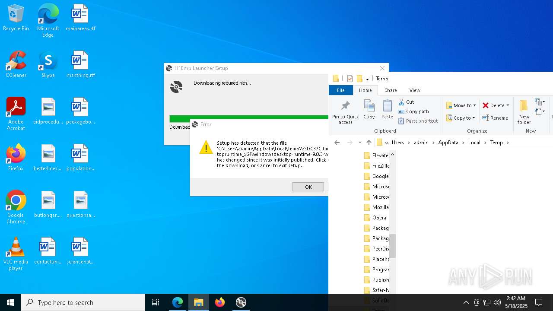This screenshot has width=553, height=311.
Task: Open Customize Quick Access Toolbar dropdown
Action: tap(367, 79)
